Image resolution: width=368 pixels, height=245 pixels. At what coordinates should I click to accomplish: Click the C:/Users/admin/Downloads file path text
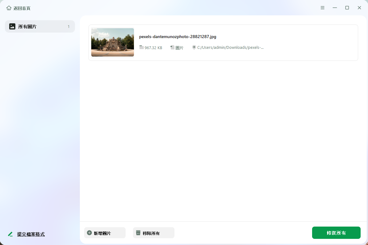tap(230, 48)
